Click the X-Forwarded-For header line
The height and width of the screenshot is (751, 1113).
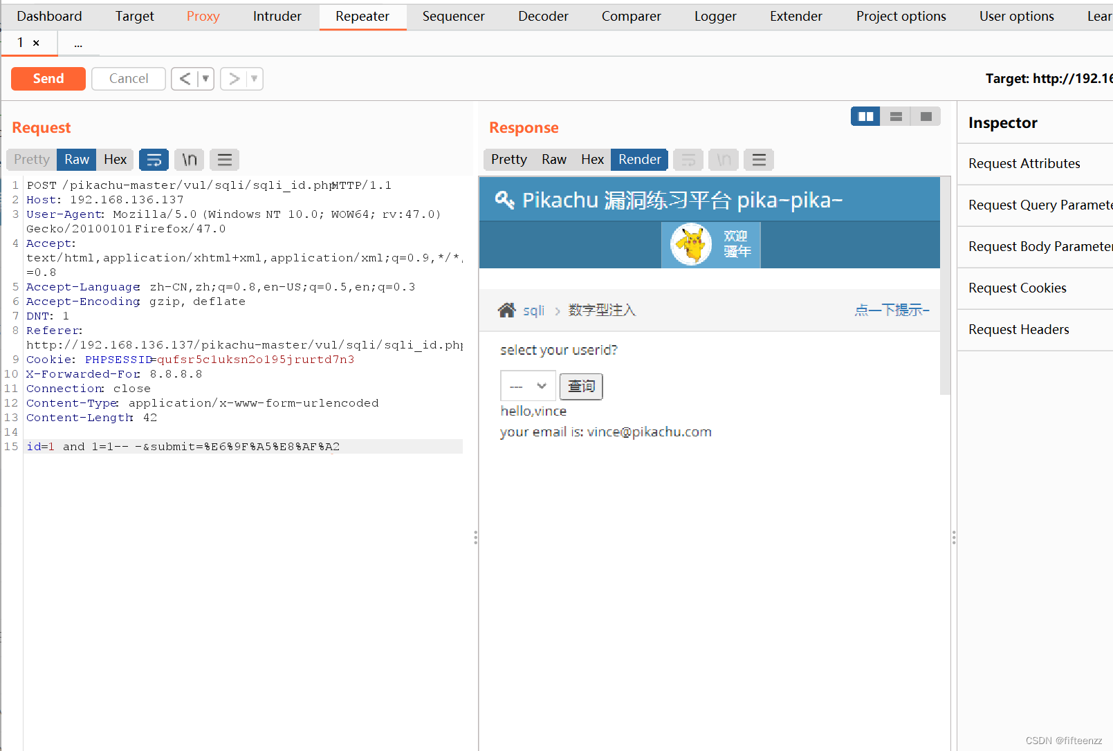tap(114, 374)
